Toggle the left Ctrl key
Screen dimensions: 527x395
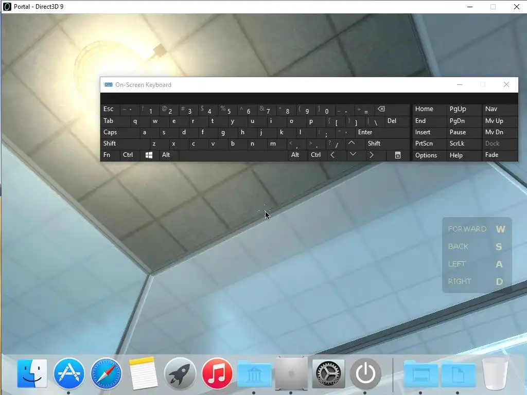click(130, 155)
